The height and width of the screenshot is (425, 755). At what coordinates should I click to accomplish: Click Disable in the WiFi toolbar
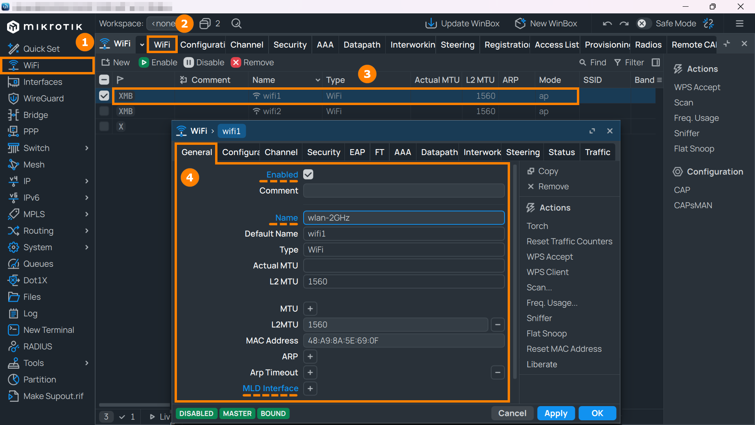204,63
